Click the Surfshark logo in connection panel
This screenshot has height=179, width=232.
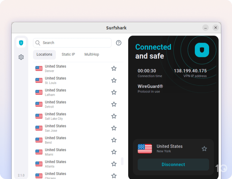[202, 50]
